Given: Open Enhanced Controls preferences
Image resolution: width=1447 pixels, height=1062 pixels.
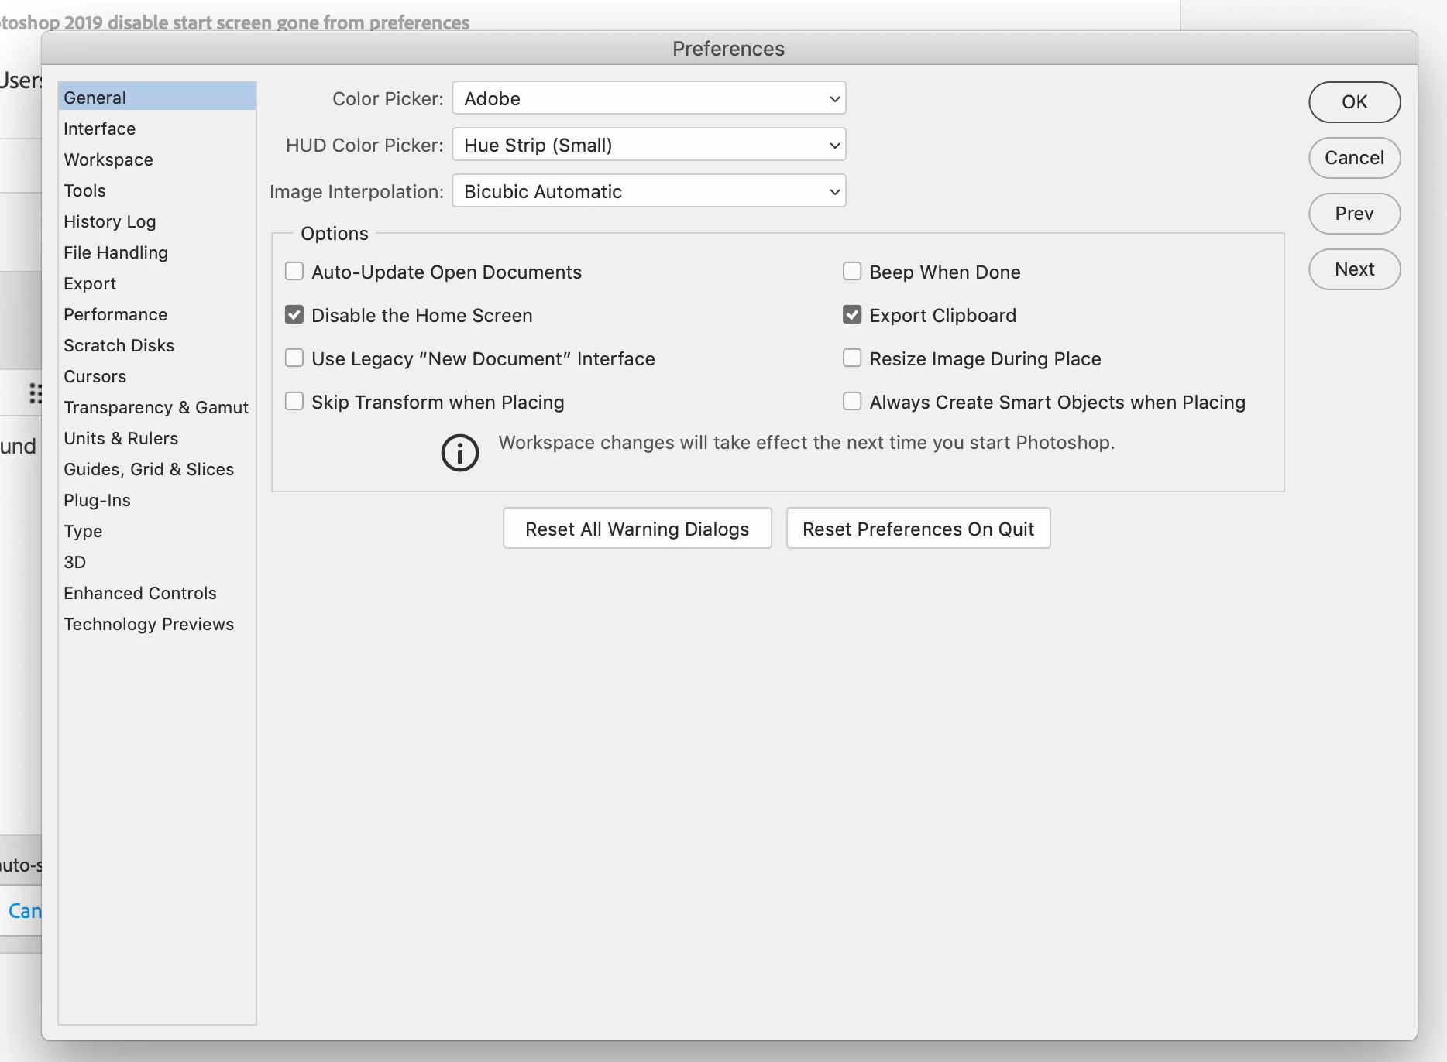Looking at the screenshot, I should 157,593.
